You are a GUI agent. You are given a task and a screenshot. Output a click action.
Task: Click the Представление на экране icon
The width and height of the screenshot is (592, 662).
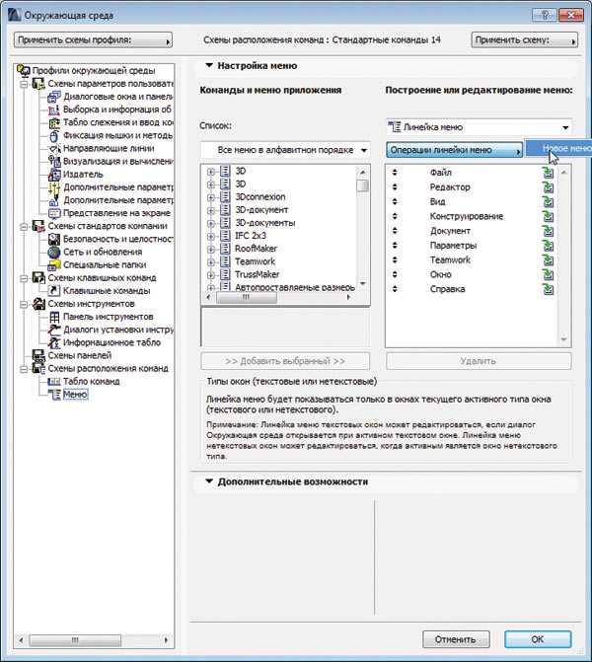pos(54,213)
